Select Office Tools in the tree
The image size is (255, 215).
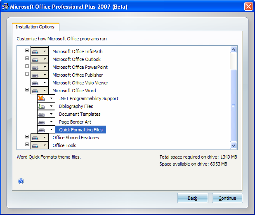[x=64, y=145]
